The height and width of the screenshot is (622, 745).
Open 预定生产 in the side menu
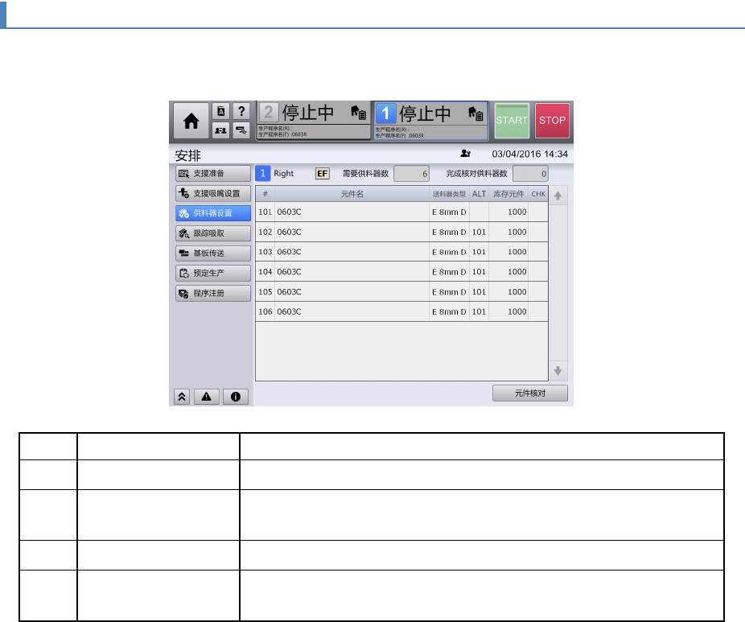[213, 274]
